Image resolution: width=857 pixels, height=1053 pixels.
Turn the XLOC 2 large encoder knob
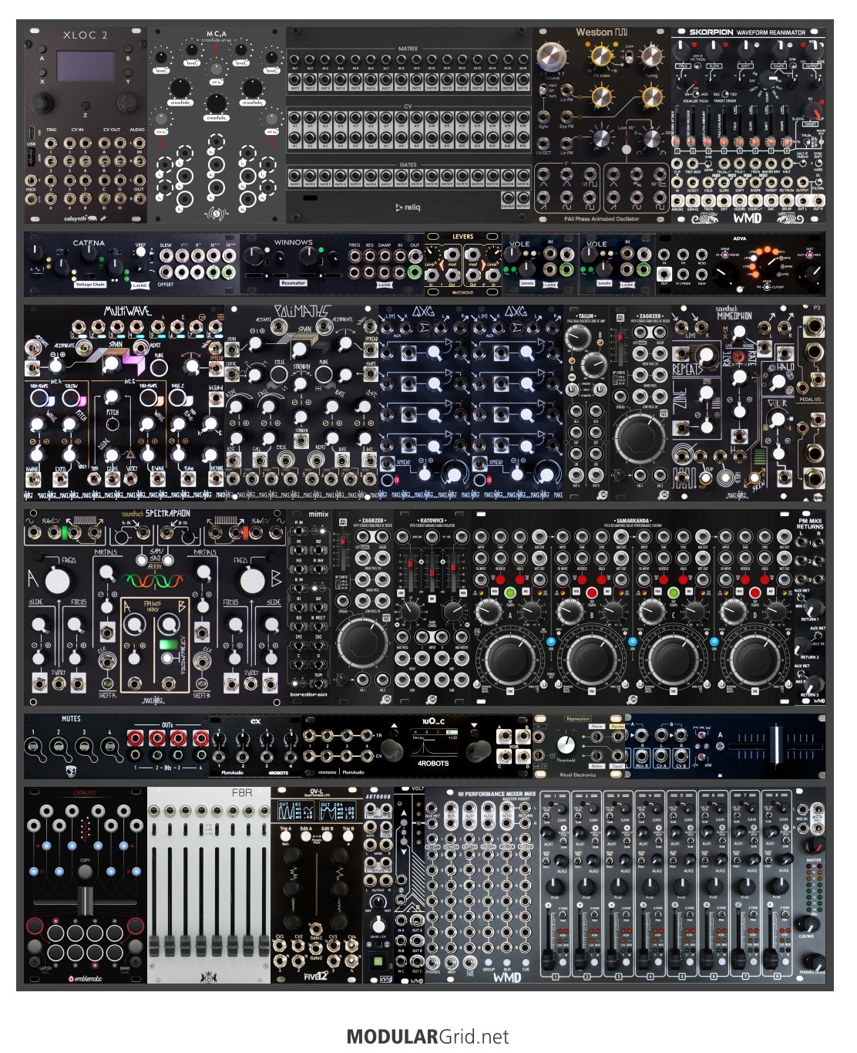tap(42, 103)
